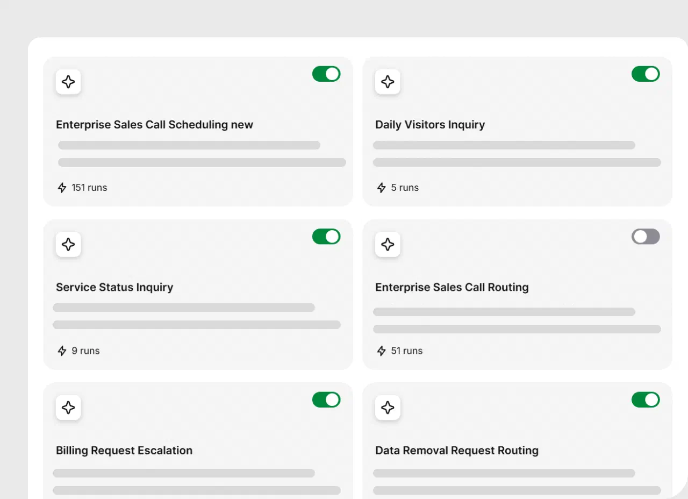Click sparkle icon on Enterprise Sales Call Scheduling card
This screenshot has width=688, height=499.
(x=68, y=82)
